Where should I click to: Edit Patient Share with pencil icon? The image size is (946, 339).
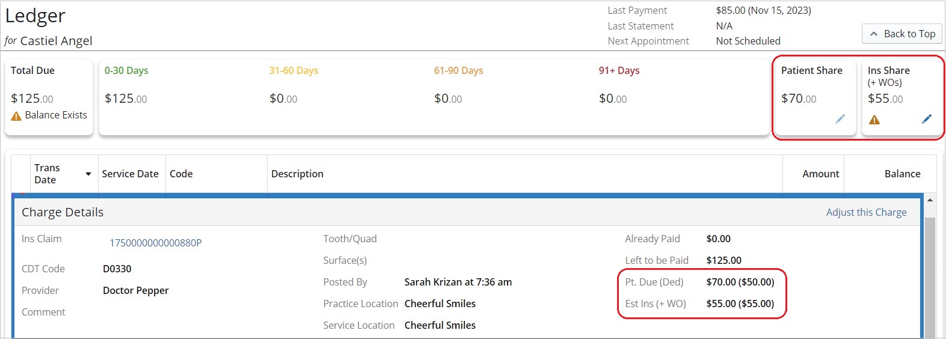pos(840,119)
